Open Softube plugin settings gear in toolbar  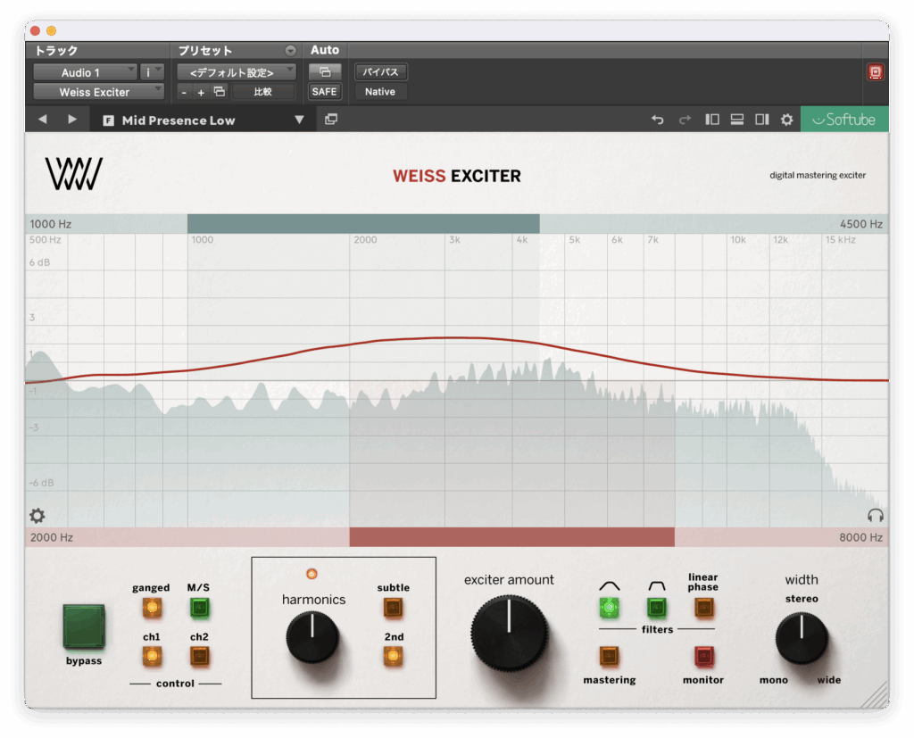pos(787,120)
